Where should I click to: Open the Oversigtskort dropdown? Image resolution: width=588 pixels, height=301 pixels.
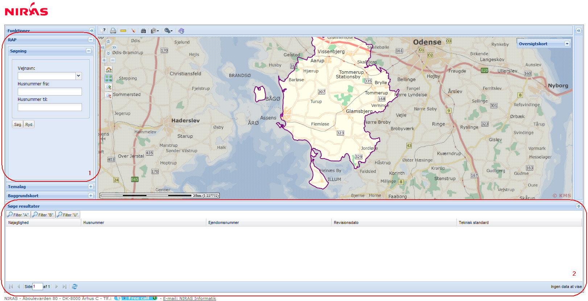(x=567, y=44)
